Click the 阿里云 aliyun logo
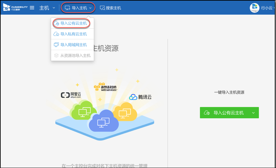The image size is (276, 168). [x=71, y=95]
